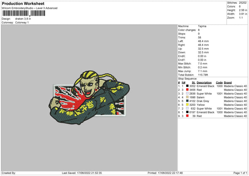Click the Red swatch with 3456 stitches

(x=187, y=90)
